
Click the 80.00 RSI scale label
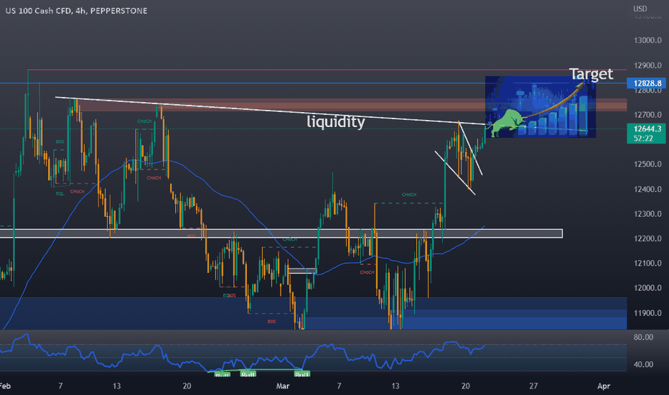(x=643, y=338)
